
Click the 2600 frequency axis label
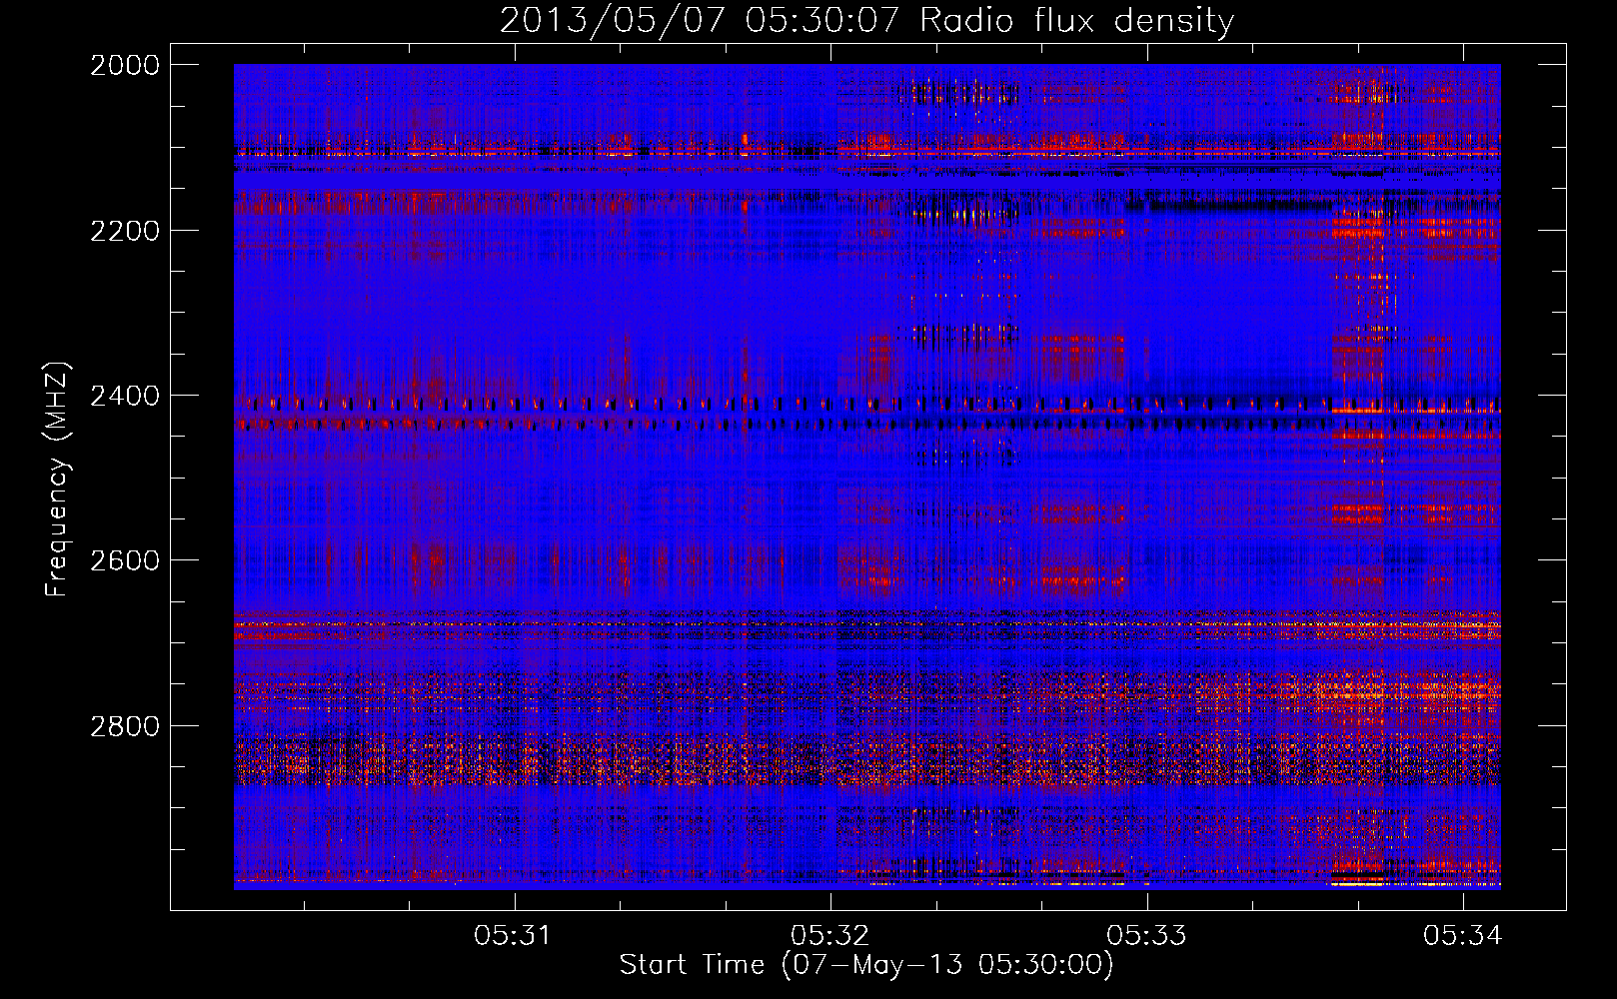pyautogui.click(x=125, y=560)
